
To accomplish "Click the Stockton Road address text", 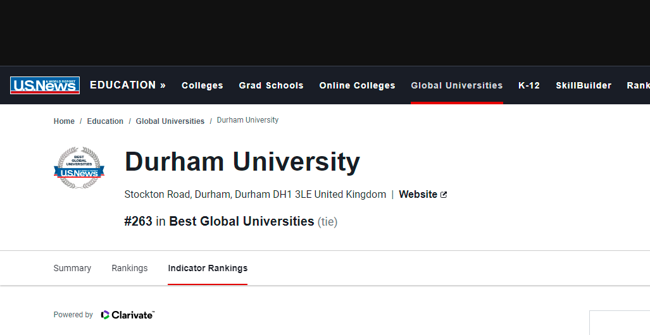I will click(255, 194).
